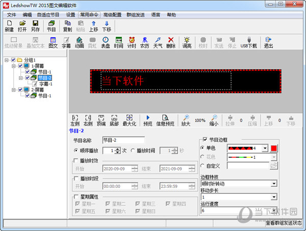Open the 高级配置 menu
This screenshot has height=231, width=306.
(112, 15)
